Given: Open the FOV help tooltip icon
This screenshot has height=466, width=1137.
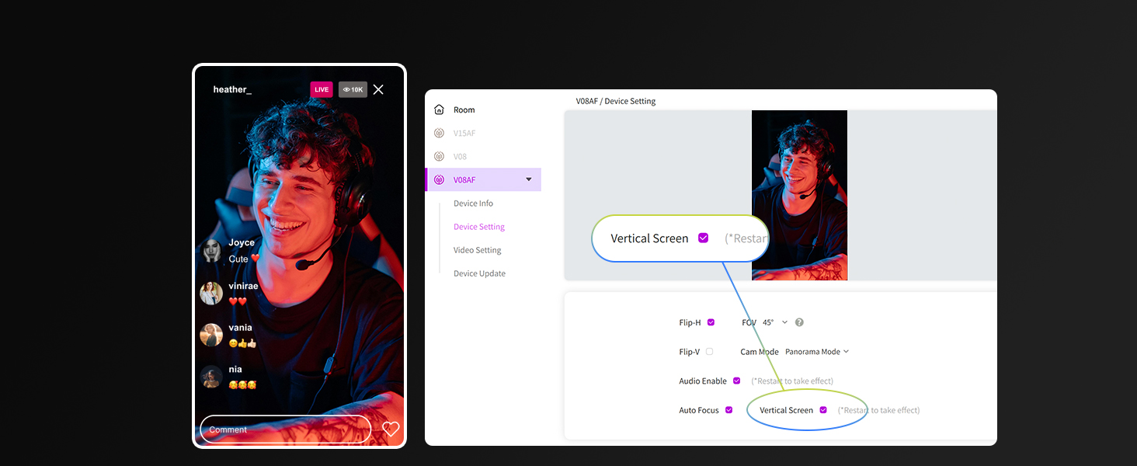Looking at the screenshot, I should [x=798, y=322].
